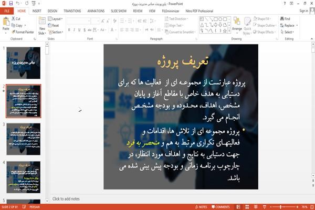Expand the shapes gallery More arrow
This screenshot has height=210, width=315.
[229, 31]
